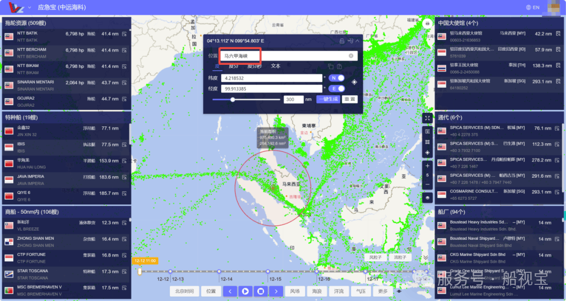This screenshot has height=301, width=566.
Task: Zoom in the map with plus button
Action: pyautogui.click(x=428, y=166)
